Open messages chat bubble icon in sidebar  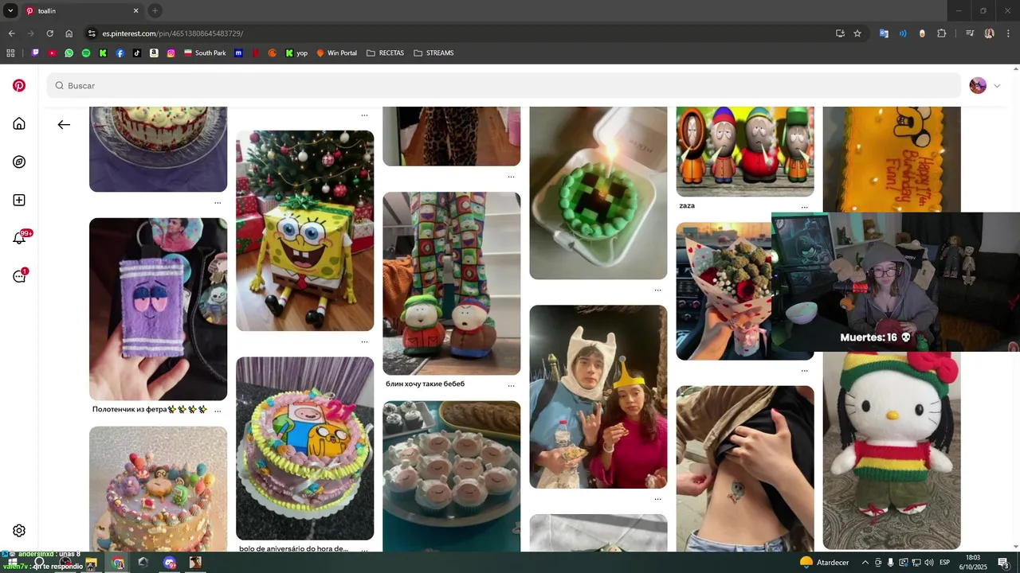click(19, 276)
